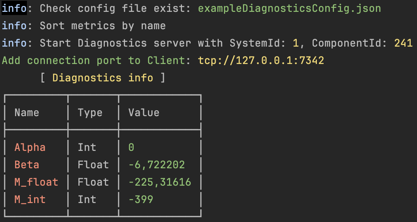417x222 pixels.
Task: Select the Beta metric name
Action: [x=27, y=165]
